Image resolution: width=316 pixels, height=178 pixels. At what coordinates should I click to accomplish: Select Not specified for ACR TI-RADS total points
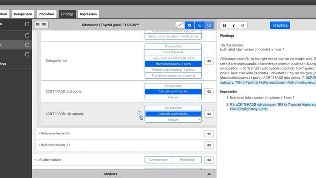173,86
